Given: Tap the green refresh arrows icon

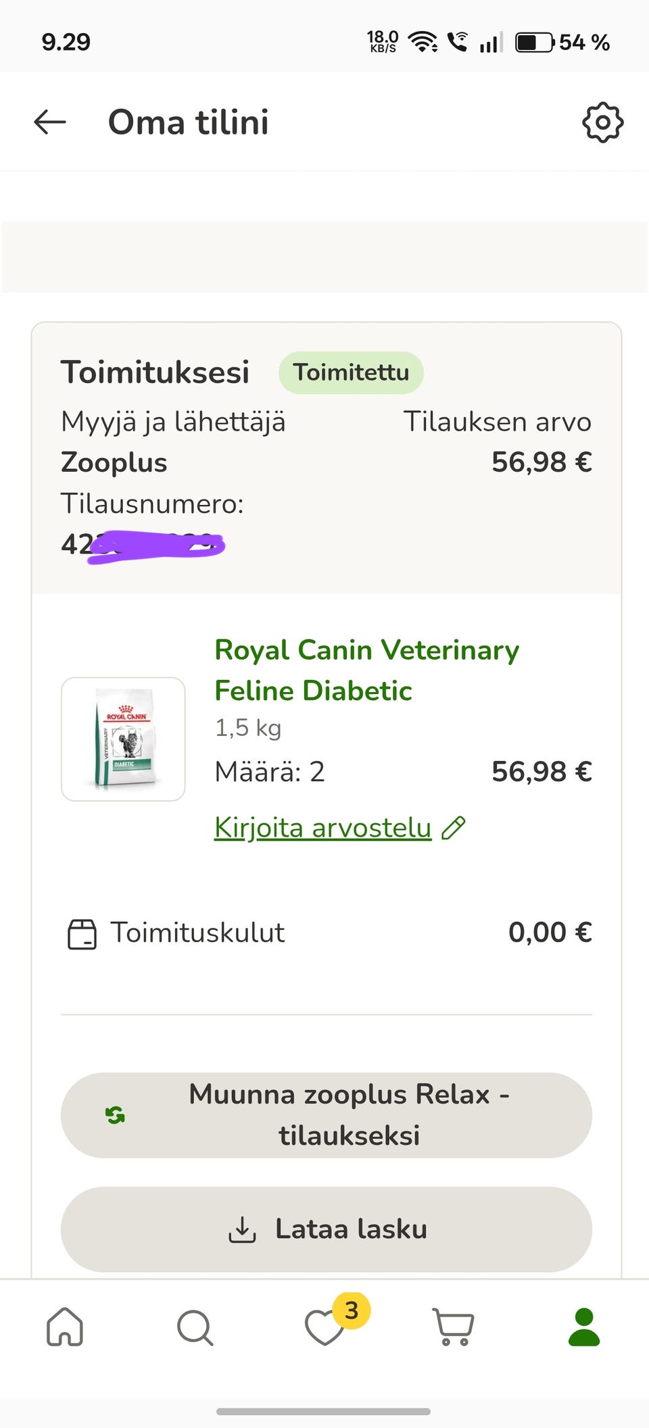Looking at the screenshot, I should (115, 1115).
